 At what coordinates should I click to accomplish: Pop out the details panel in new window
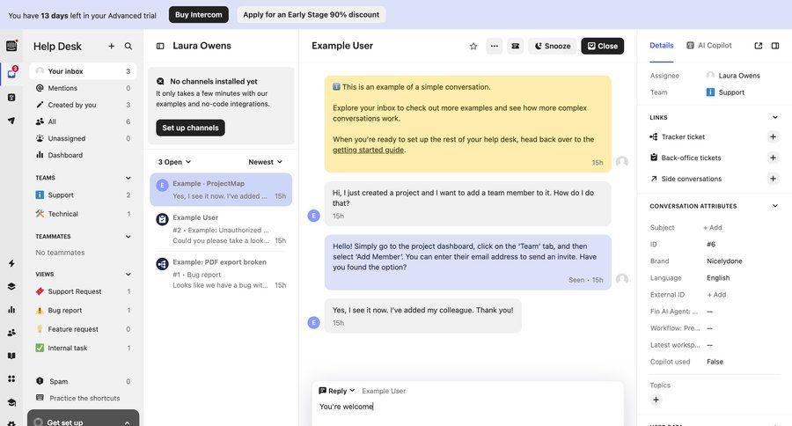[x=759, y=46]
